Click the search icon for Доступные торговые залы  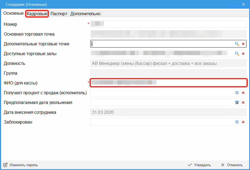[x=237, y=53]
